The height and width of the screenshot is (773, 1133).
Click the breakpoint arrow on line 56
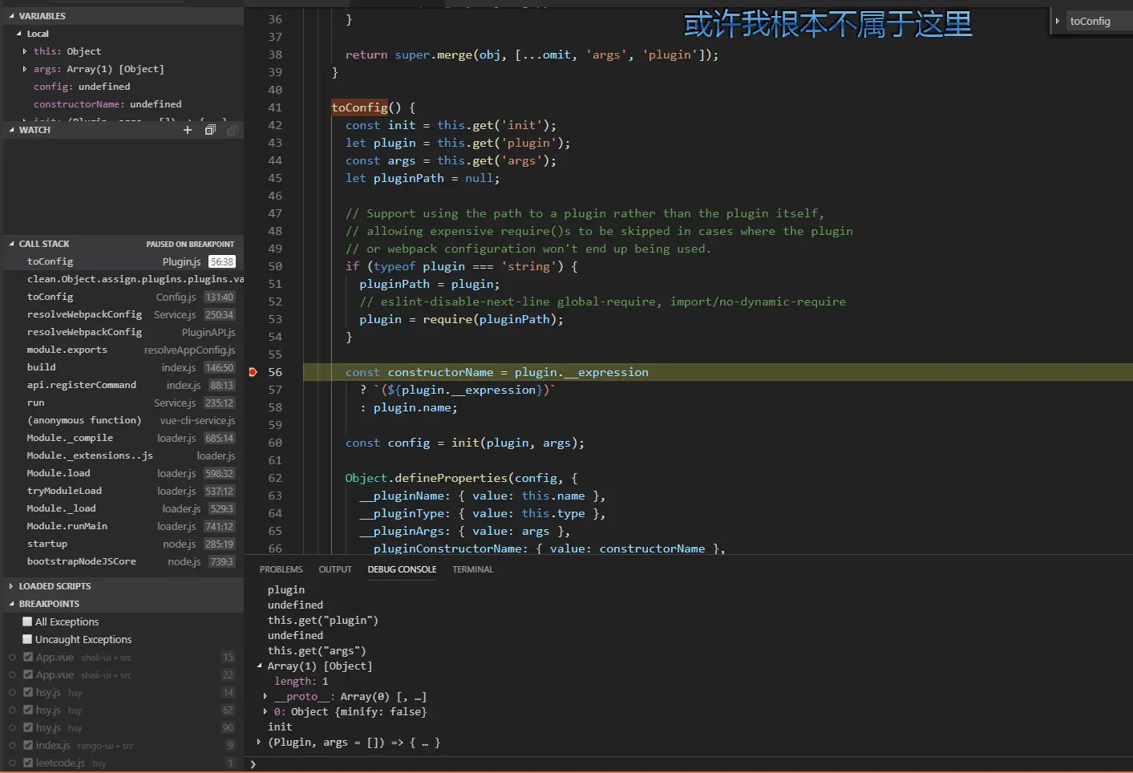click(253, 372)
